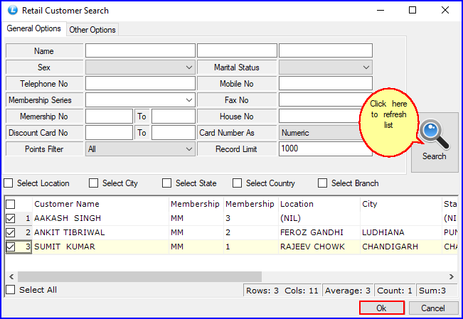463x319 pixels.
Task: Toggle the grid header checkbox
Action: tap(11, 204)
